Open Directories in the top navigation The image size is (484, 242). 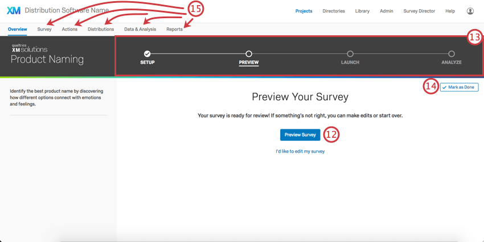pyautogui.click(x=334, y=11)
